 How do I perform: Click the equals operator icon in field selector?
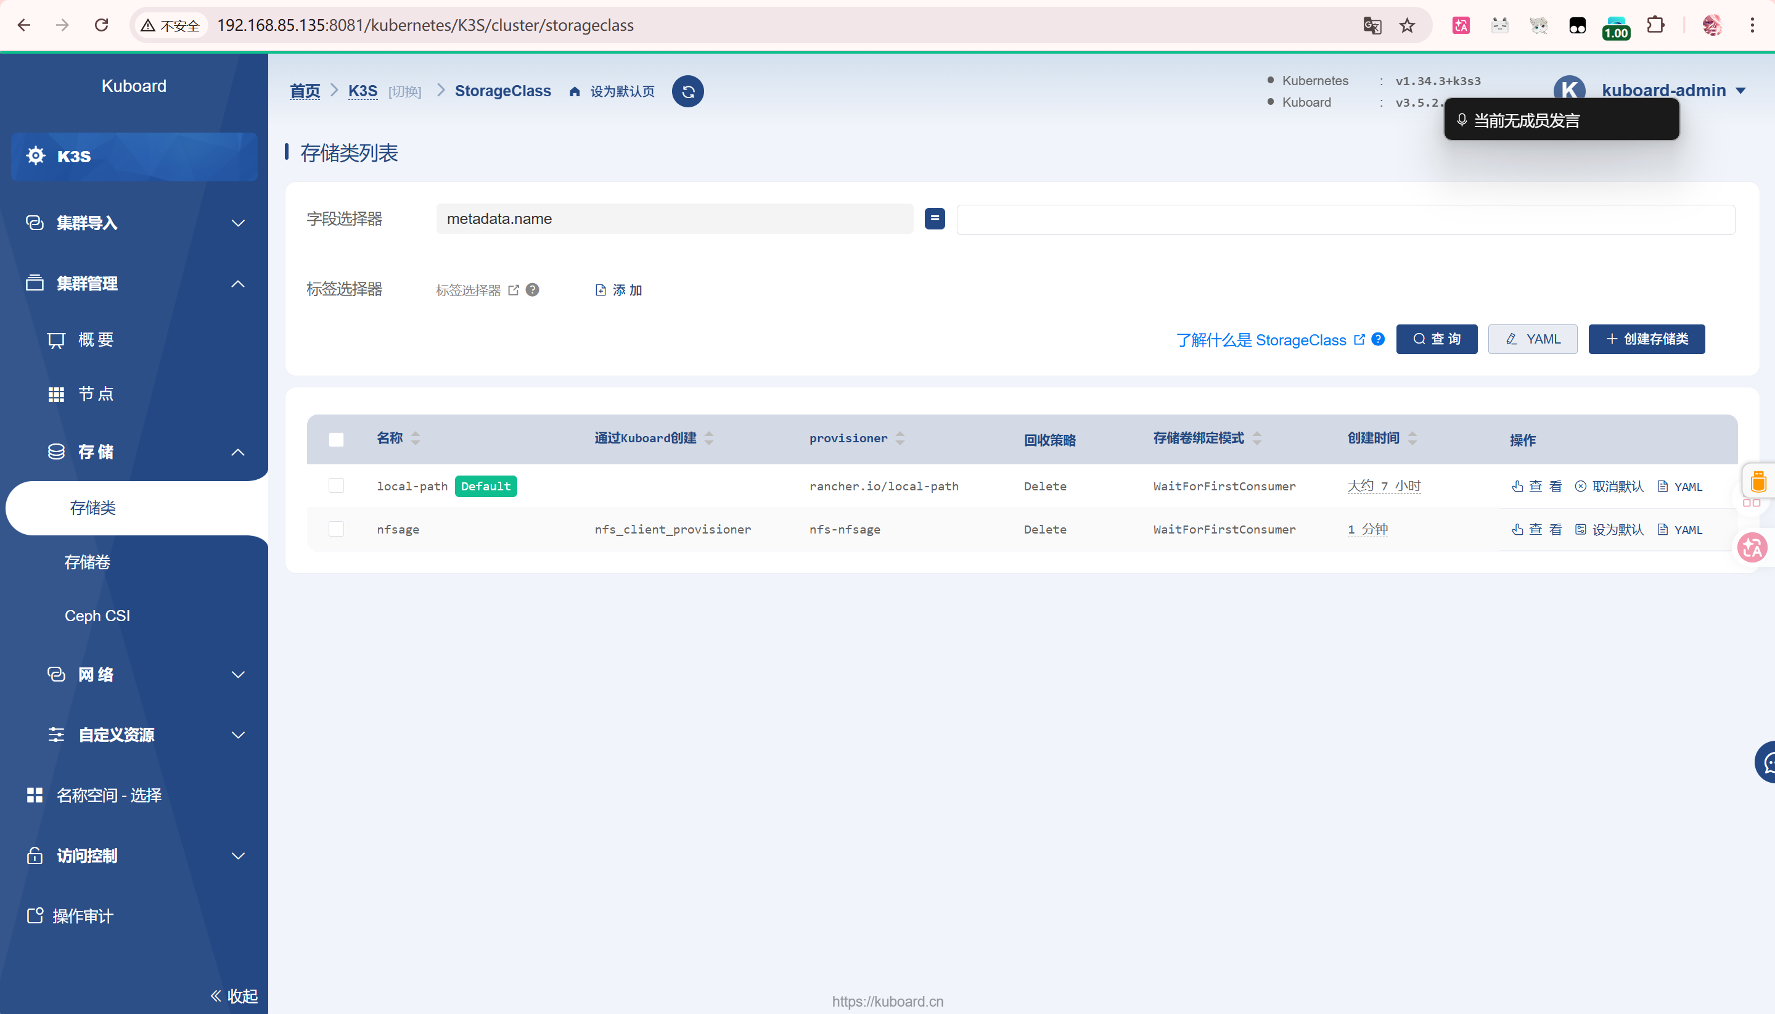point(934,219)
